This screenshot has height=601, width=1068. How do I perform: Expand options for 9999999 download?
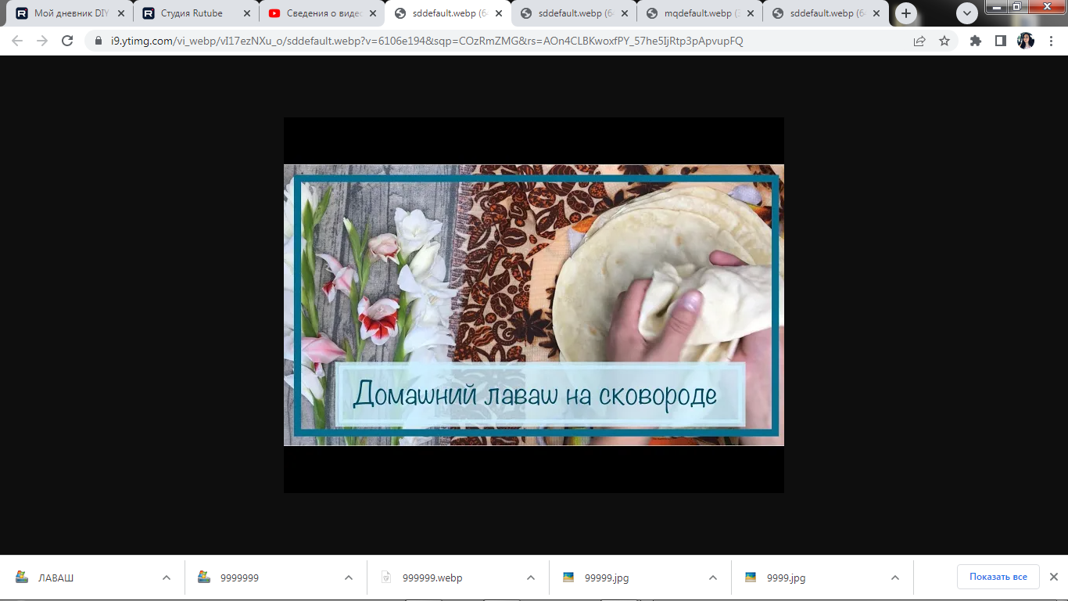[x=349, y=578]
